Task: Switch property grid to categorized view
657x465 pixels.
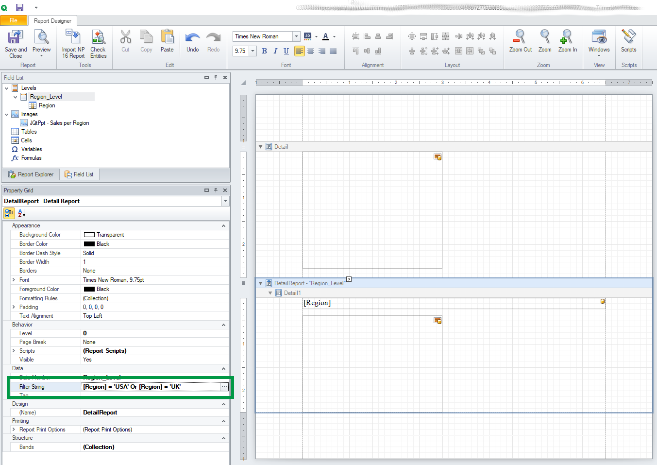Action: (x=9, y=213)
